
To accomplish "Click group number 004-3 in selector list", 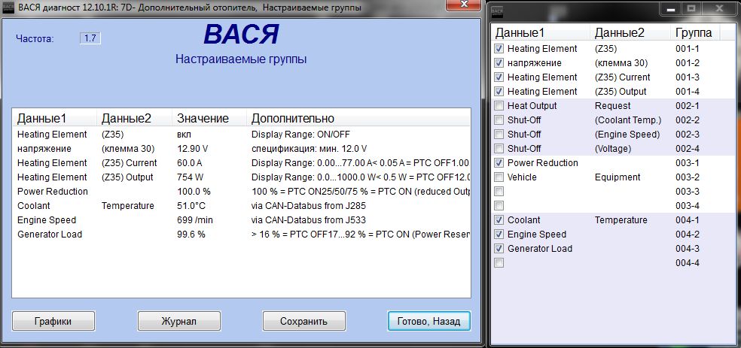I will [x=687, y=249].
